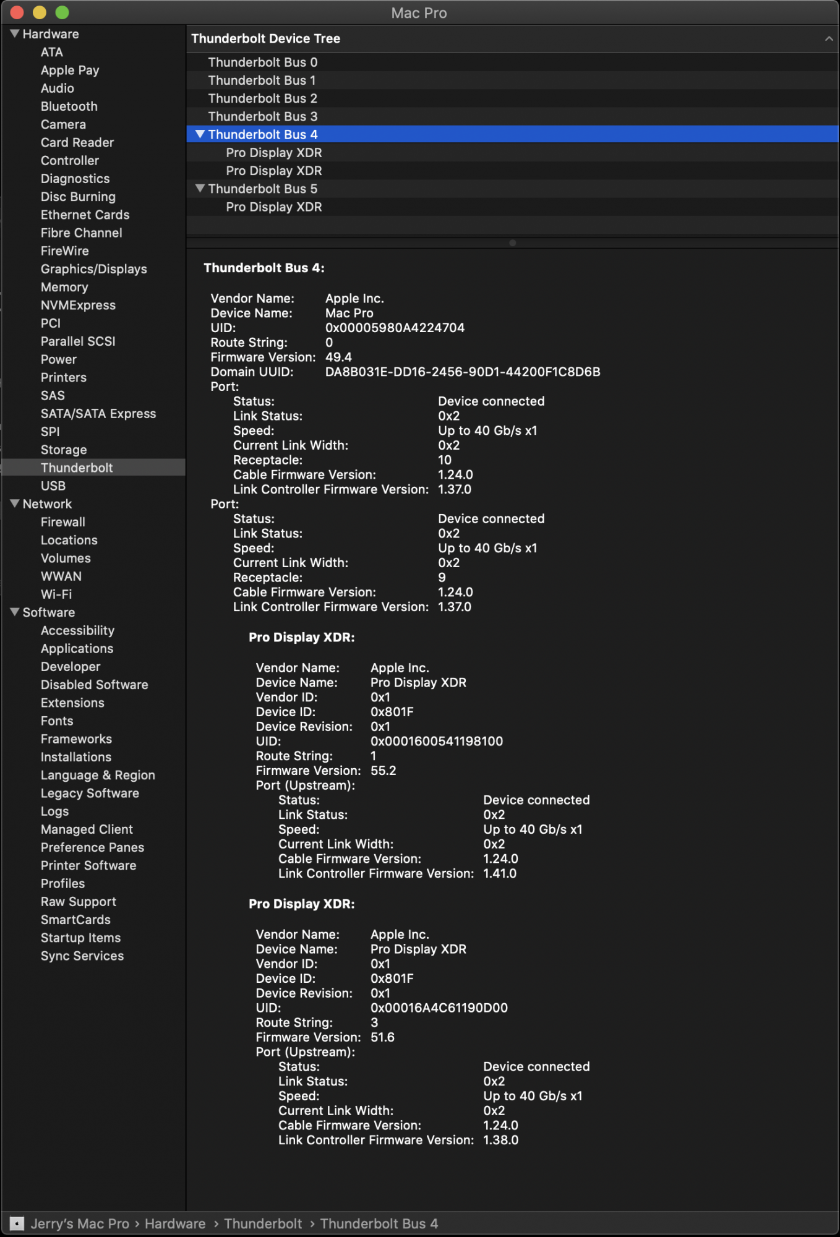Open Profiles in the sidebar

(x=63, y=883)
